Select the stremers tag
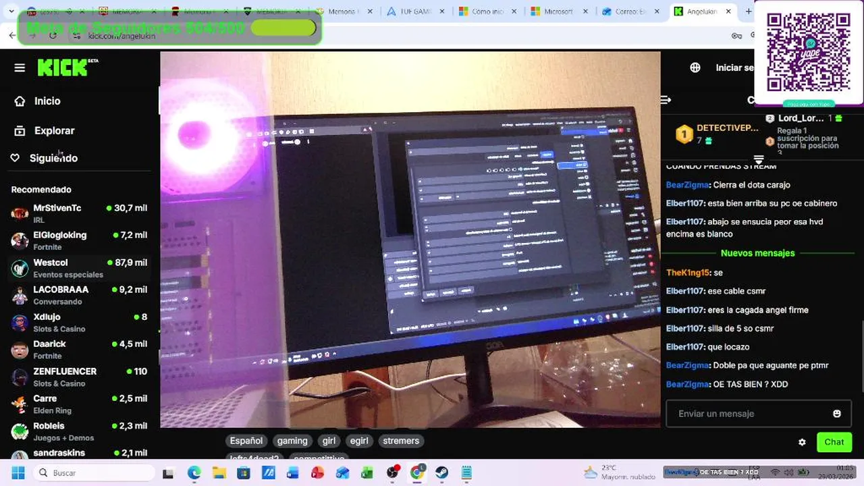Image resolution: width=864 pixels, height=486 pixels. pyautogui.click(x=401, y=441)
